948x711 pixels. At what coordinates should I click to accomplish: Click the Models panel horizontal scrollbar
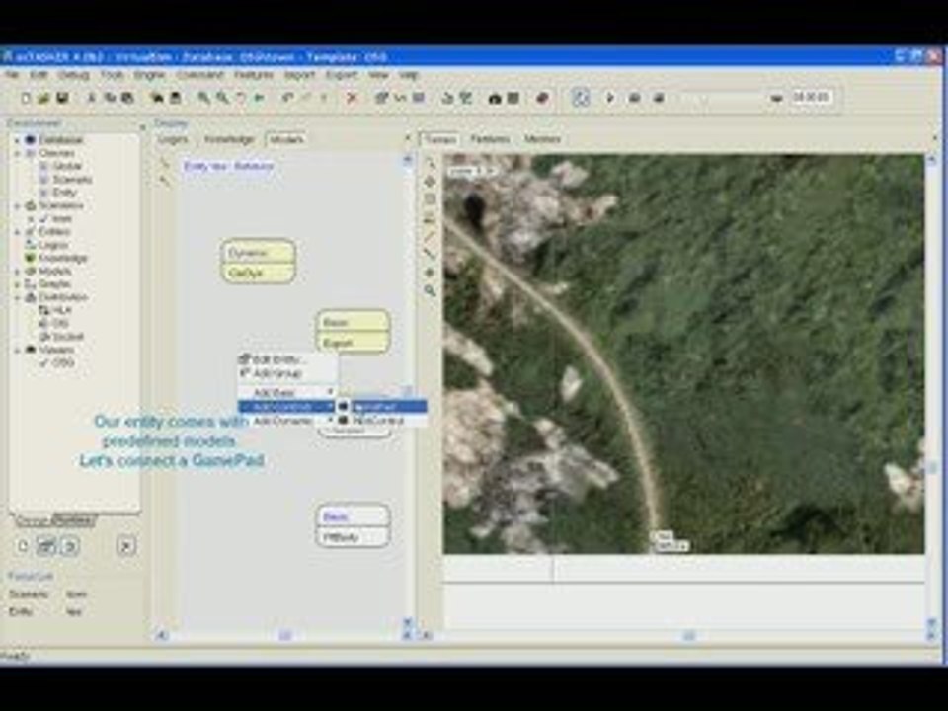click(x=284, y=635)
